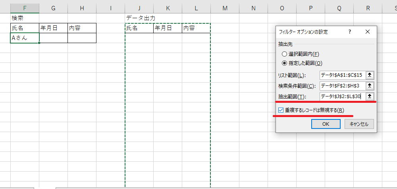This screenshot has width=397, height=189.
Task: Select column P header
Action: tap(311, 8)
